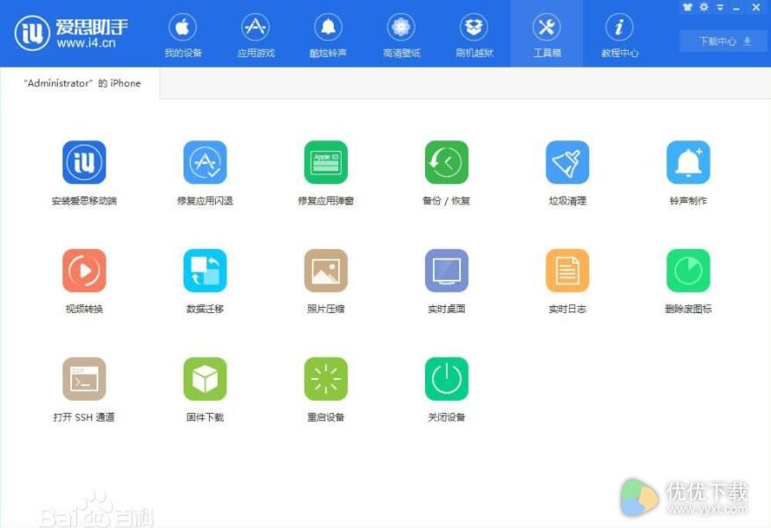Screen dimensions: 771x528
Task: Open the 酷炫铃声 section
Action: pos(328,34)
